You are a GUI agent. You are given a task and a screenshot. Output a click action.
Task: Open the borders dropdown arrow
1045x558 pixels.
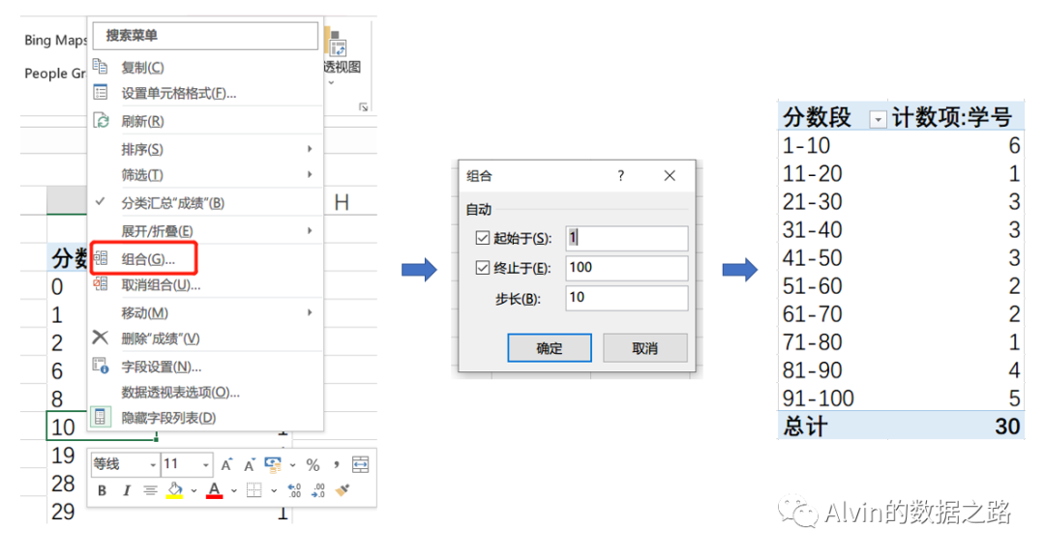274,490
